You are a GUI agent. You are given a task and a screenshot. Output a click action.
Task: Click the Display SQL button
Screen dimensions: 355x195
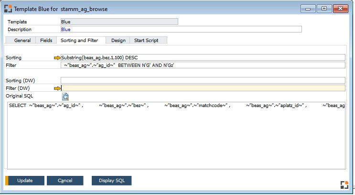pyautogui.click(x=111, y=181)
